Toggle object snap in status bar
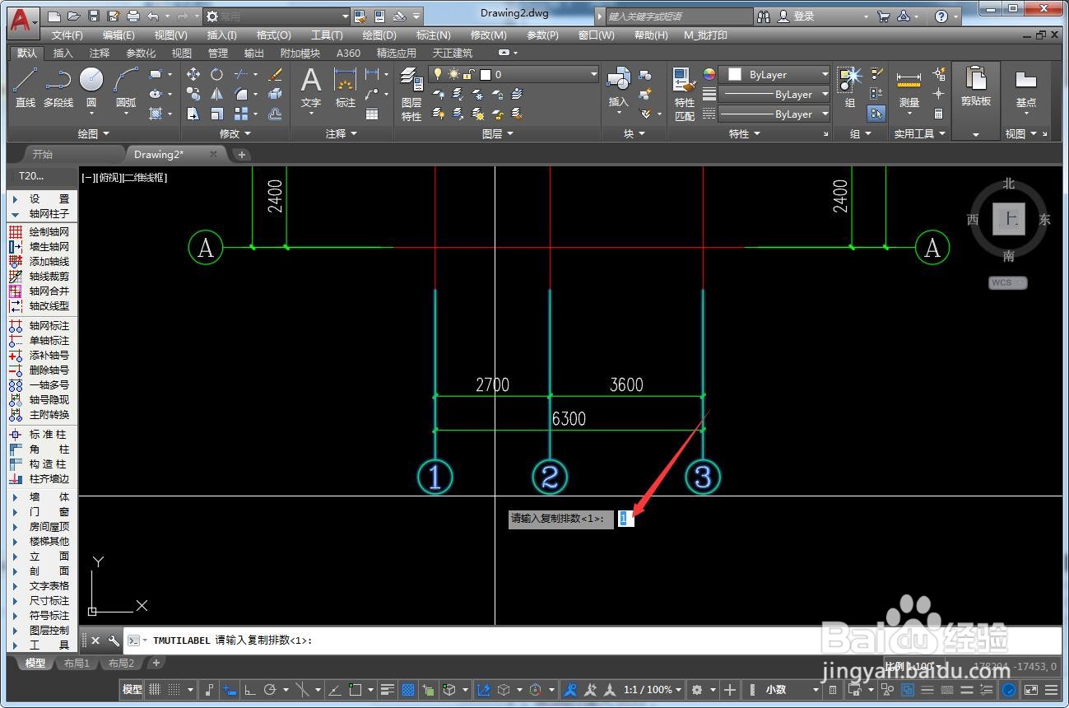1069x708 pixels. click(x=356, y=690)
